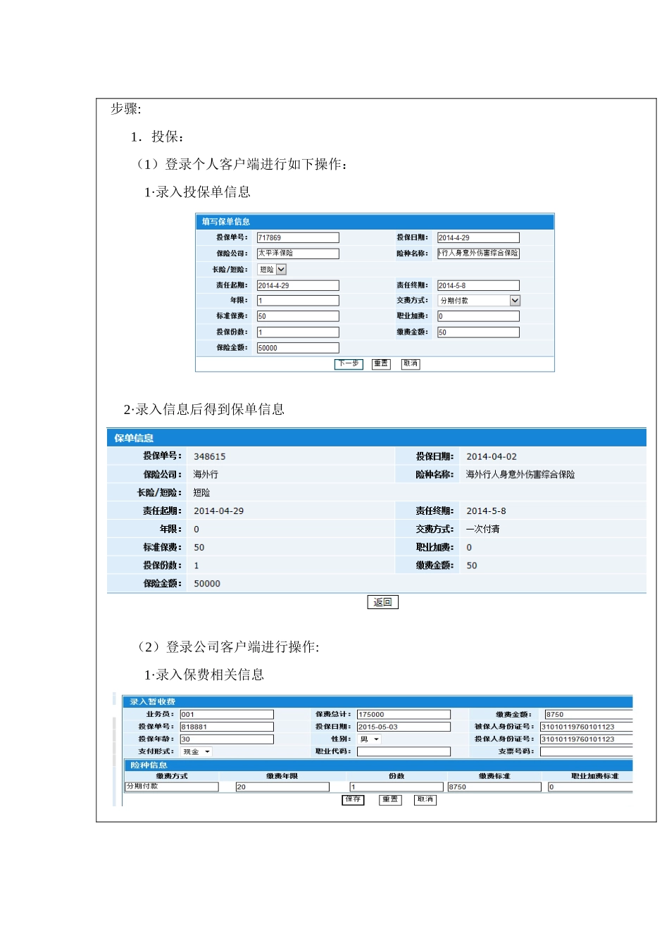Screen dimensions: 669x945
Task: Click the 职业加费 field containing 0
Action: click(x=478, y=316)
